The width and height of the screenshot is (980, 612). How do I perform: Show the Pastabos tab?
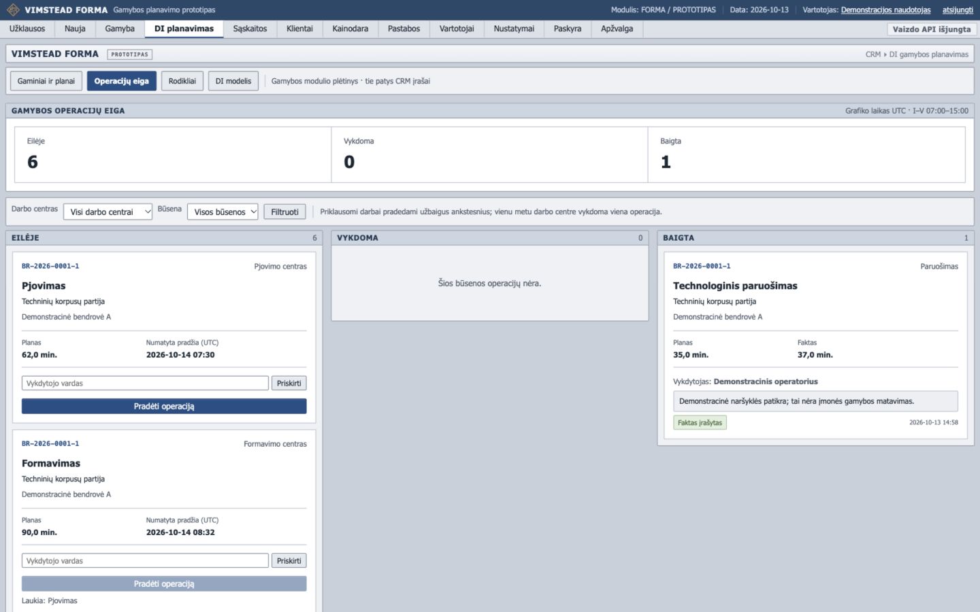pyautogui.click(x=404, y=29)
